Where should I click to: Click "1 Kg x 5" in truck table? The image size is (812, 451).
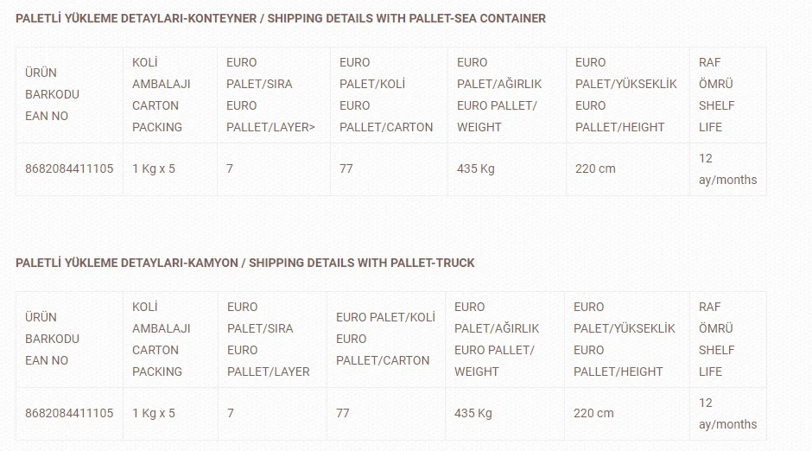(154, 413)
